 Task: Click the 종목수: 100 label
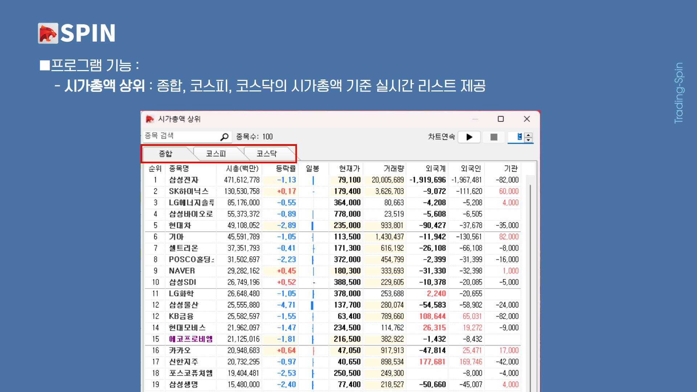coord(254,137)
